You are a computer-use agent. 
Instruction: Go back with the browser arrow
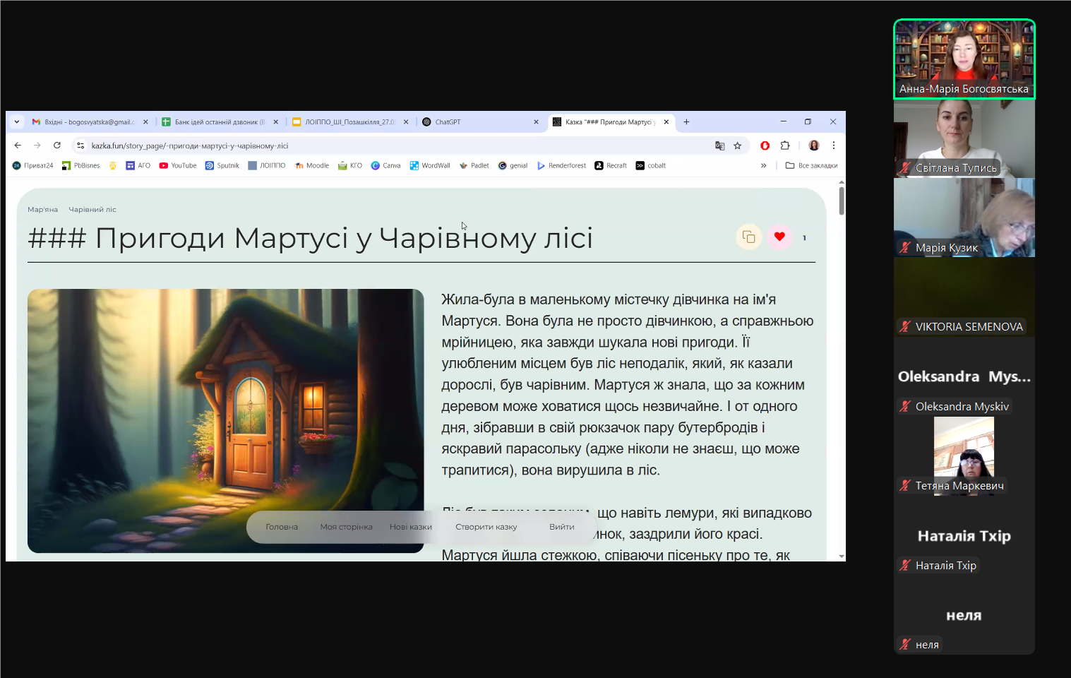pos(18,145)
